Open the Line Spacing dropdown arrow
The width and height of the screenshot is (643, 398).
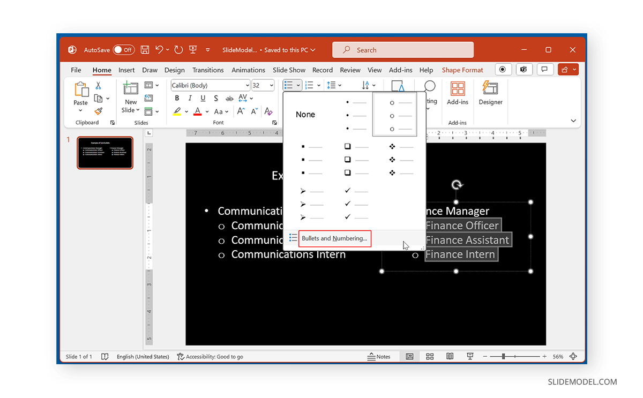[x=341, y=85]
